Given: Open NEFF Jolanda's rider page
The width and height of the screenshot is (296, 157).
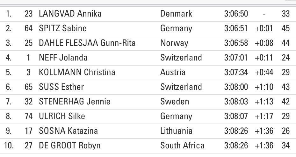Looking at the screenshot, I should [63, 58].
